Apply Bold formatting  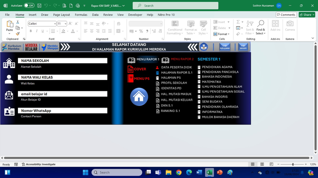(31, 31)
